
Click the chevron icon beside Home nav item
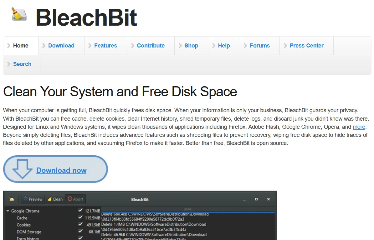click(9, 46)
